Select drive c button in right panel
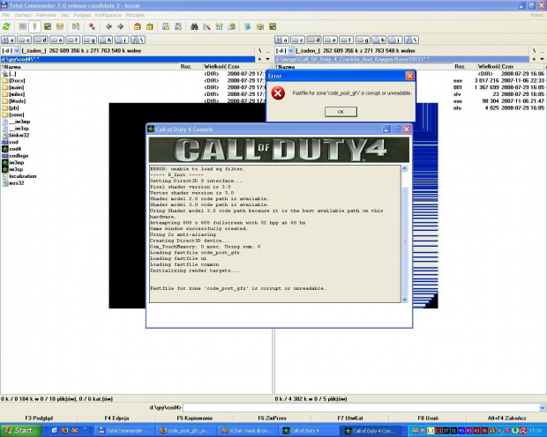The height and width of the screenshot is (437, 547). point(298,40)
